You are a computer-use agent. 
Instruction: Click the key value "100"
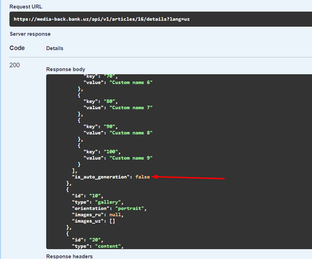point(111,152)
